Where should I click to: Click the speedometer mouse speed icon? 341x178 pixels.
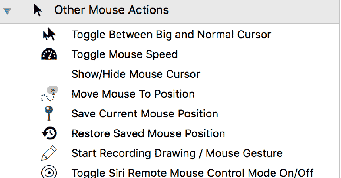[49, 54]
